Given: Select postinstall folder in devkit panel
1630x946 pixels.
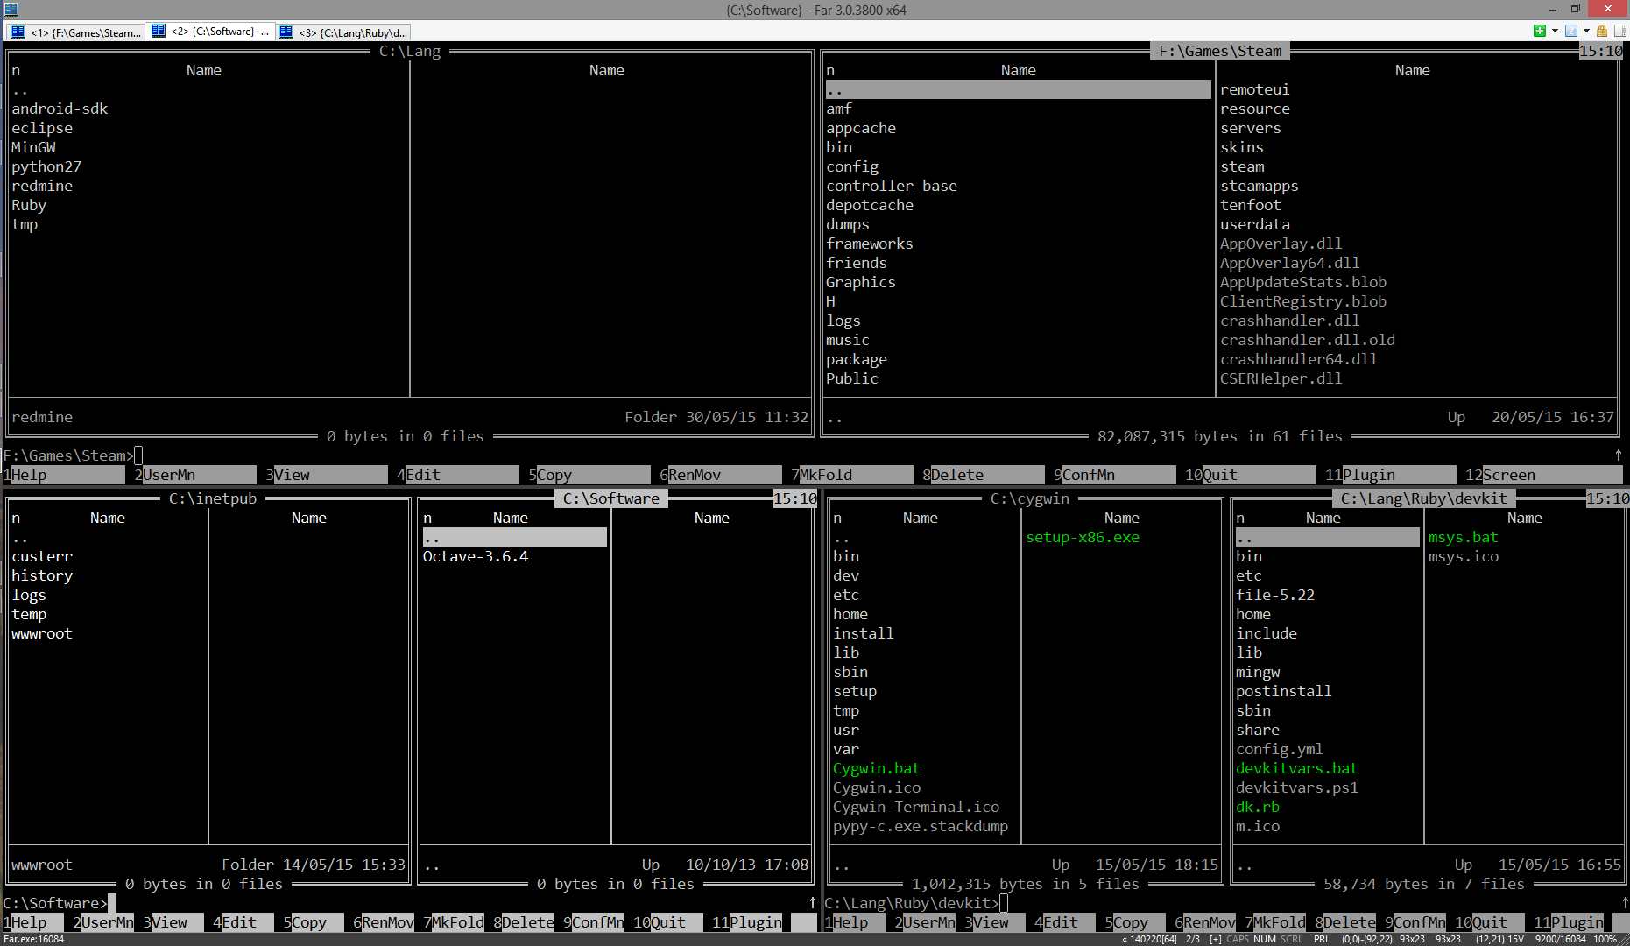Looking at the screenshot, I should click(1284, 691).
